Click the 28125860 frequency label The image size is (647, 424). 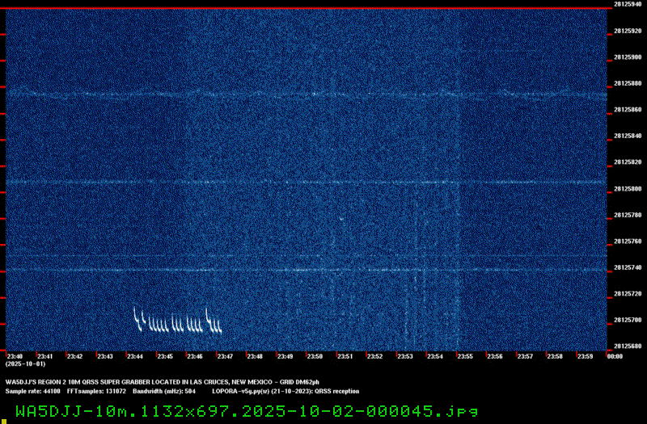click(x=628, y=110)
